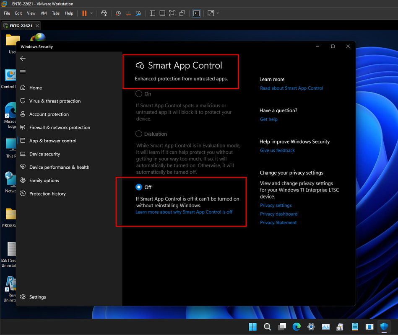The width and height of the screenshot is (398, 335).
Task: Click Learn more about why Smart App Control is off
Action: click(184, 212)
